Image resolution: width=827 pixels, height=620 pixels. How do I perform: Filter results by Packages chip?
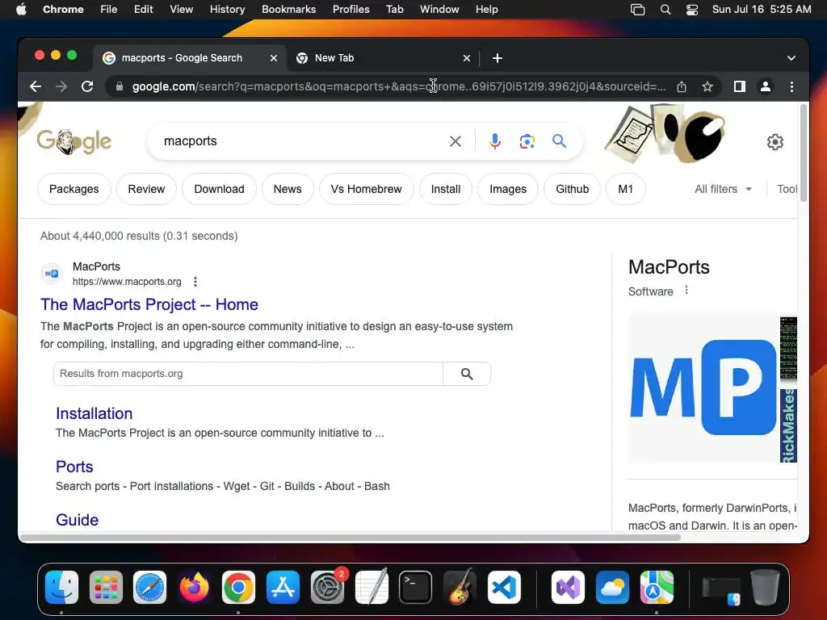tap(73, 189)
